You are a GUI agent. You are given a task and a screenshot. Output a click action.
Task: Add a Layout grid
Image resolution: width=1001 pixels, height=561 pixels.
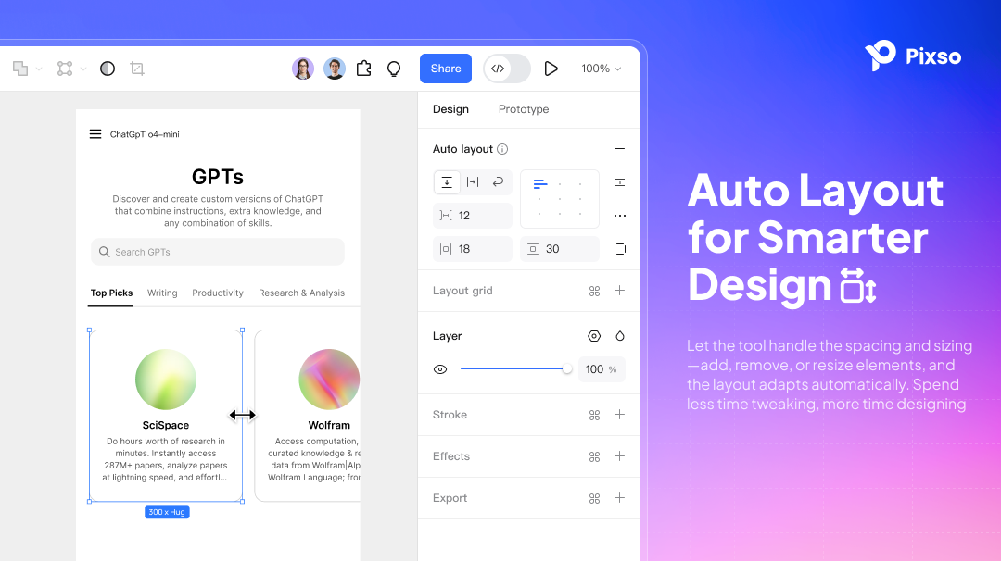click(x=619, y=290)
